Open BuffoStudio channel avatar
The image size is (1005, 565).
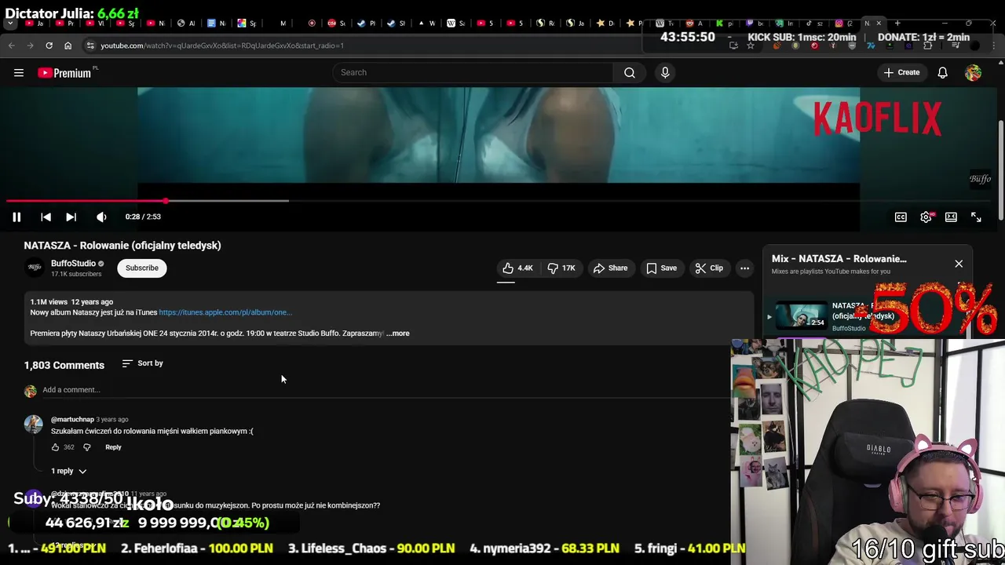coord(35,268)
